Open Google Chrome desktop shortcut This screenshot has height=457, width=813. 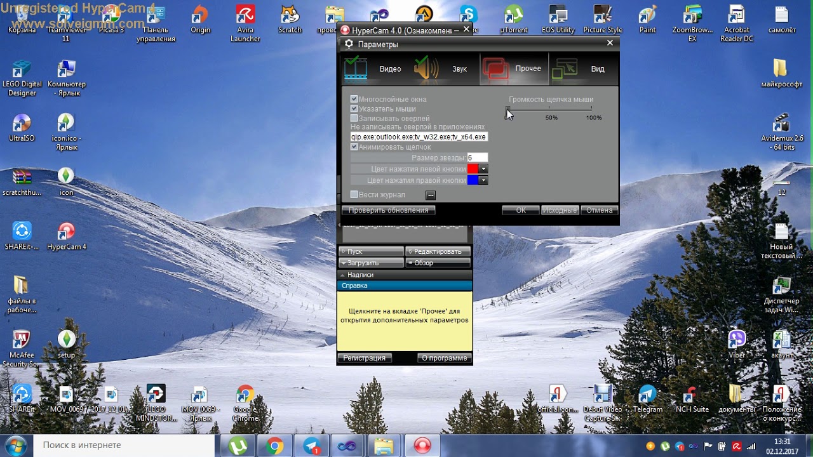(245, 403)
